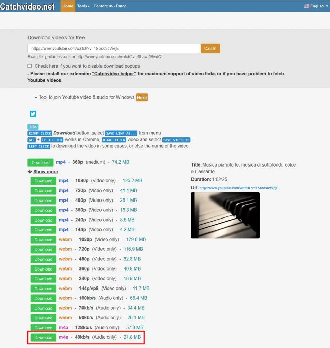The image size is (330, 348).
Task: Click the 57.8 MB file size text
Action: pos(135,327)
